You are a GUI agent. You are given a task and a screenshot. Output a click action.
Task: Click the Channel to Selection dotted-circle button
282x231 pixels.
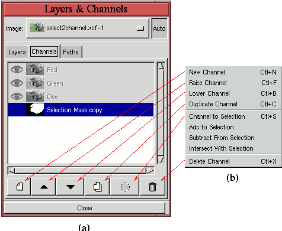point(125,187)
